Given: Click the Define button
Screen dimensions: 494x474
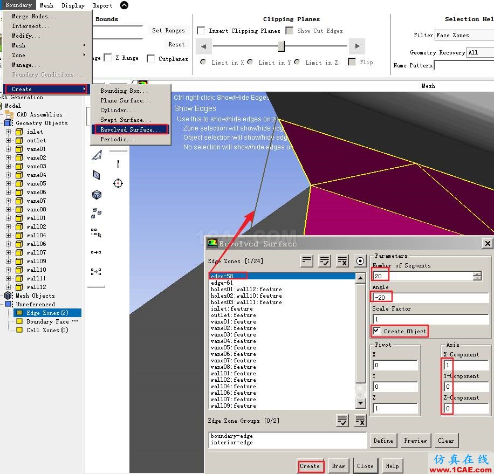Looking at the screenshot, I should click(383, 441).
